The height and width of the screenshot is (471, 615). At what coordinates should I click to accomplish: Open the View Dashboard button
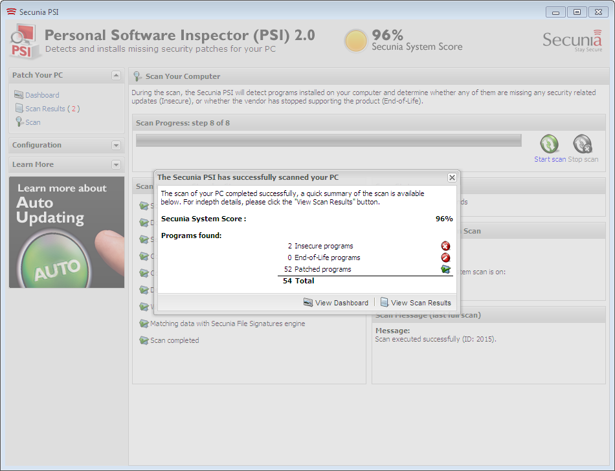point(336,303)
